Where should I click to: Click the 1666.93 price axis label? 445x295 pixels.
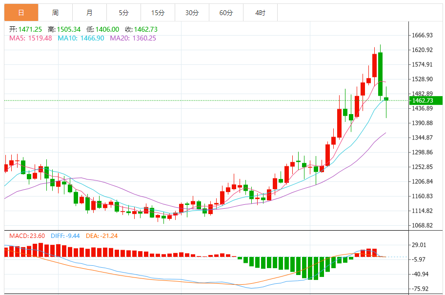tap(422, 35)
